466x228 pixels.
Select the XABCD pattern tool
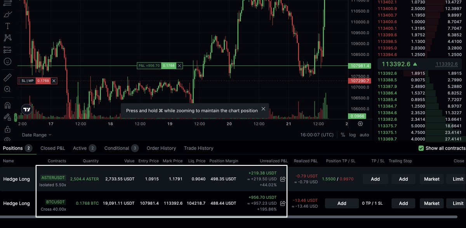7,38
